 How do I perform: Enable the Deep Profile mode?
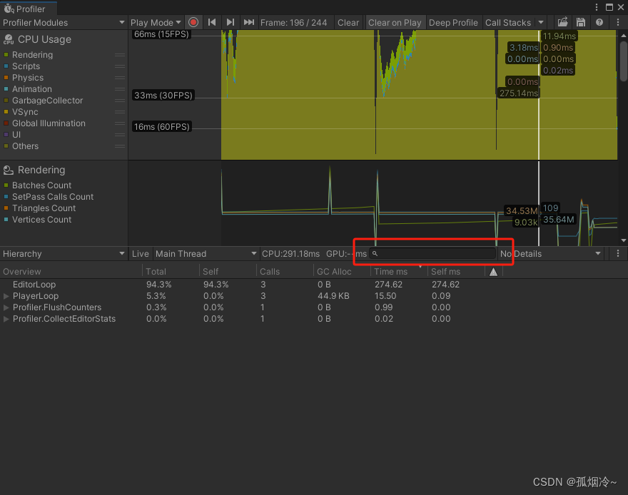coord(453,22)
